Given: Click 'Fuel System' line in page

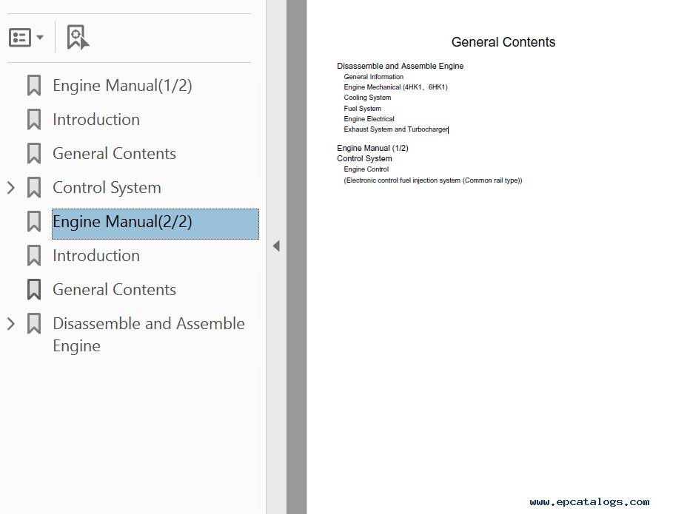Looking at the screenshot, I should click(x=362, y=109).
